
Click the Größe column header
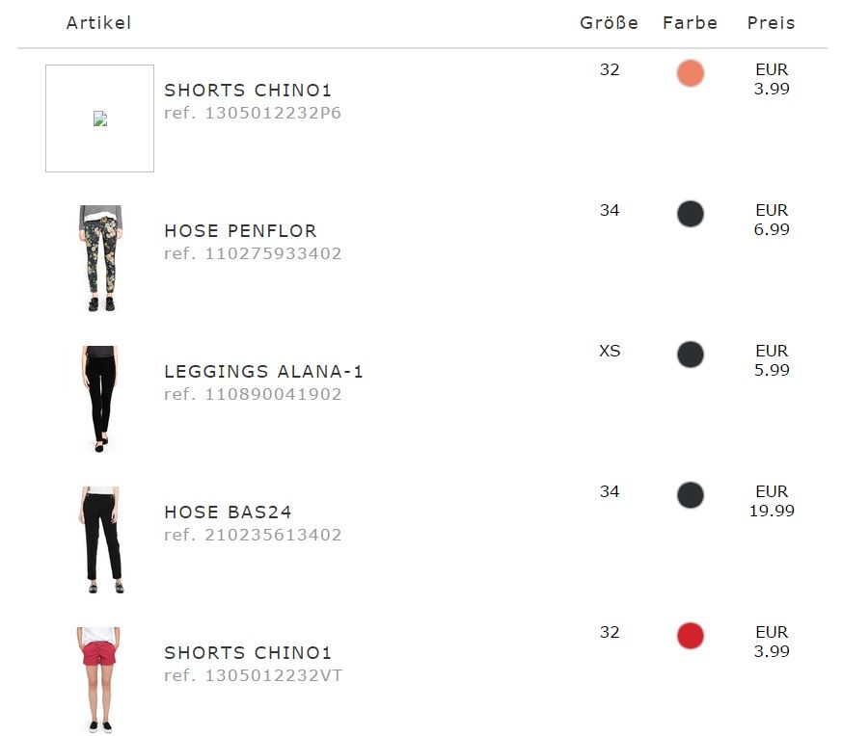click(x=609, y=23)
